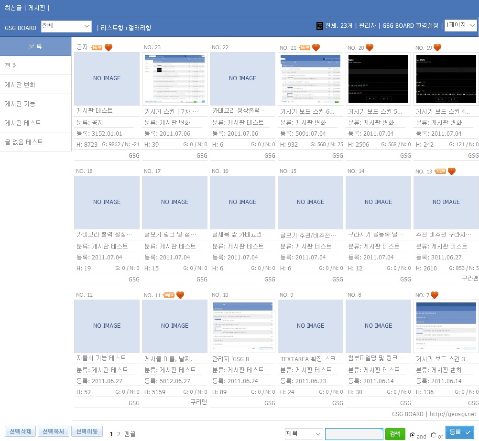Click the search text input field
The image size is (479, 441).
click(354, 434)
